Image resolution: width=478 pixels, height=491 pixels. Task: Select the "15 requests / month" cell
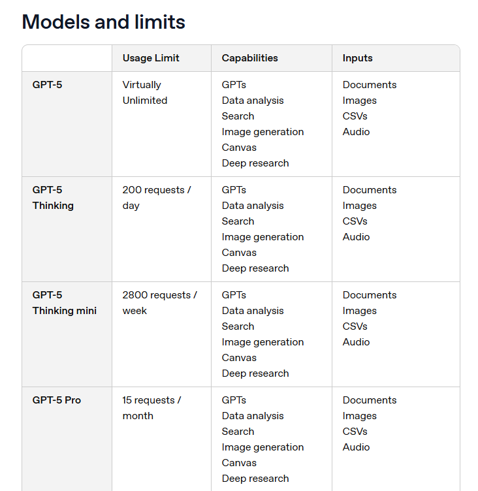[x=151, y=408]
